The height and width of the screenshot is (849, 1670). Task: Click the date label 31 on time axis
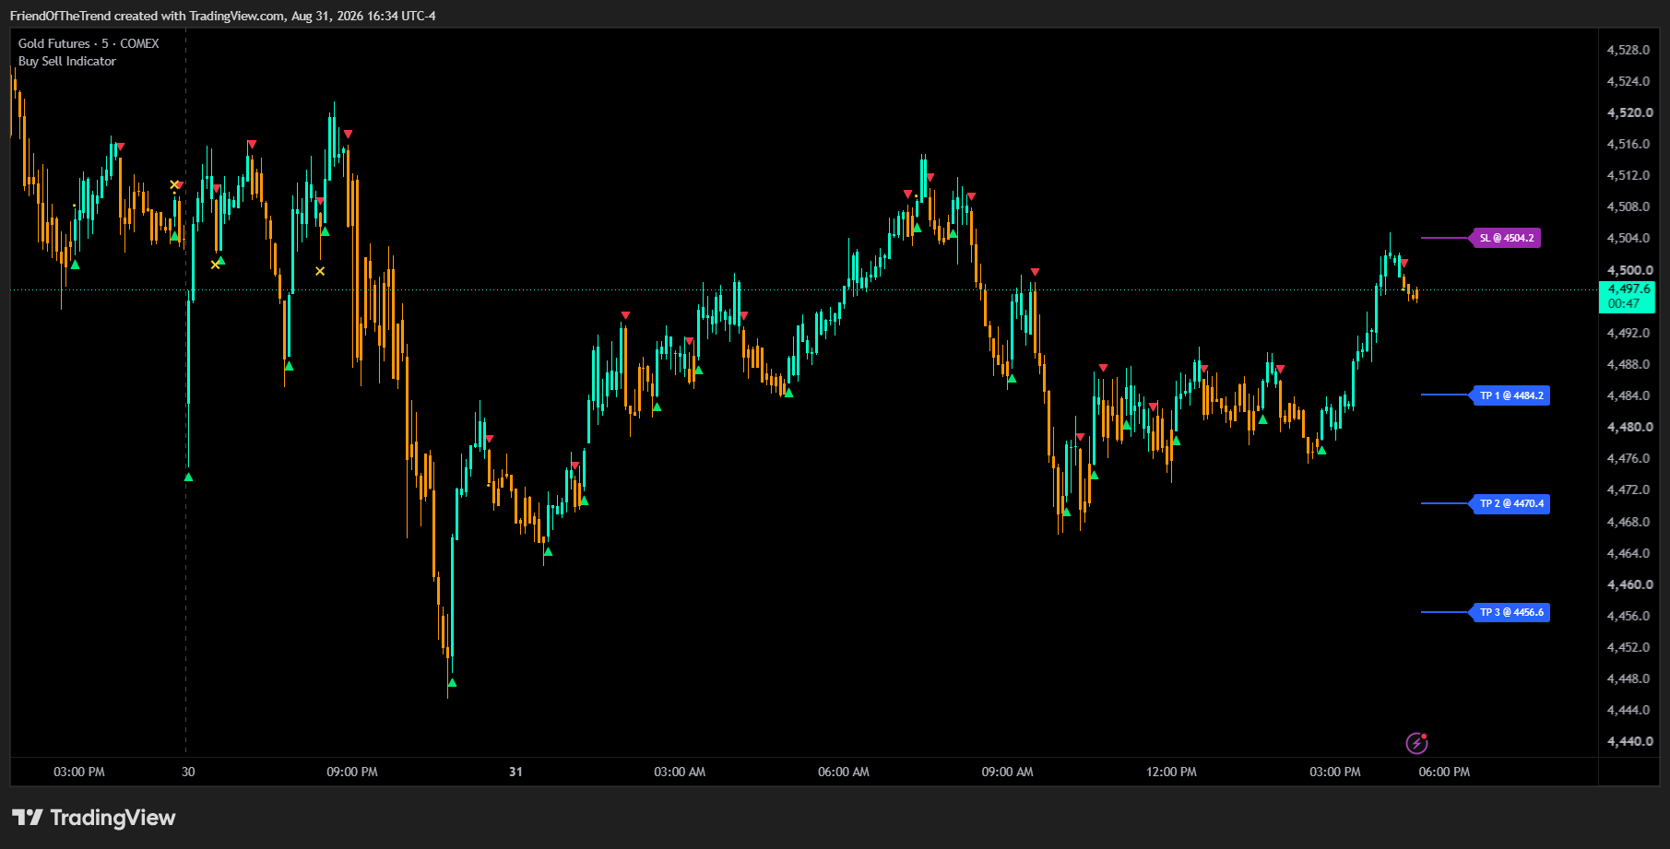tap(515, 772)
